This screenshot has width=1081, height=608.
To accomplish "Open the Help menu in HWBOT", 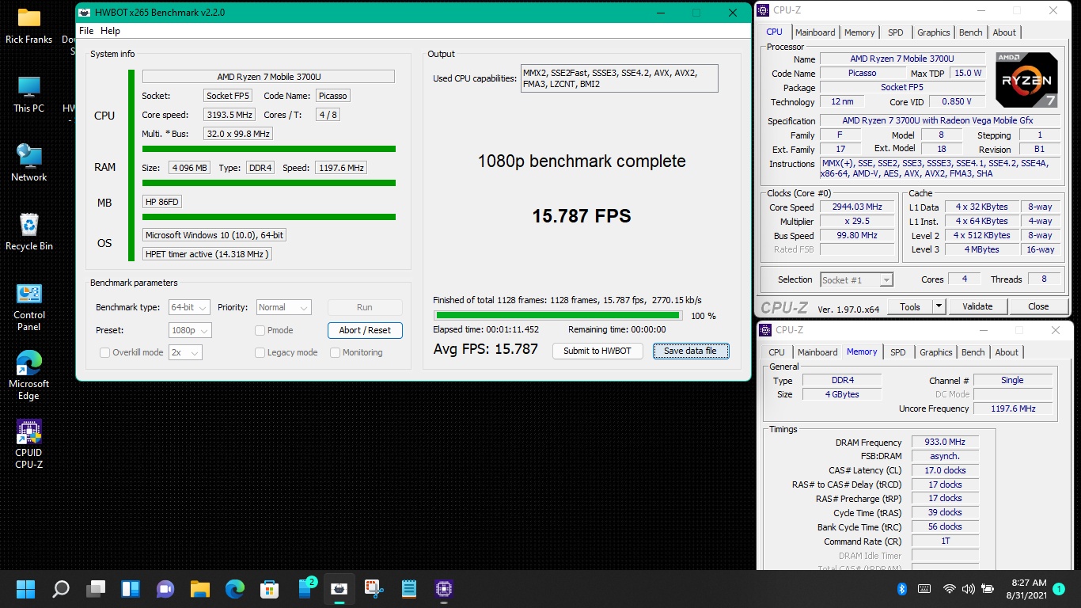I will [111, 31].
